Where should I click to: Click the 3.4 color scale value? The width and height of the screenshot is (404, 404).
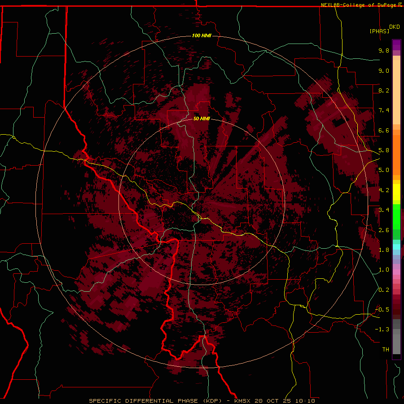coord(384,210)
